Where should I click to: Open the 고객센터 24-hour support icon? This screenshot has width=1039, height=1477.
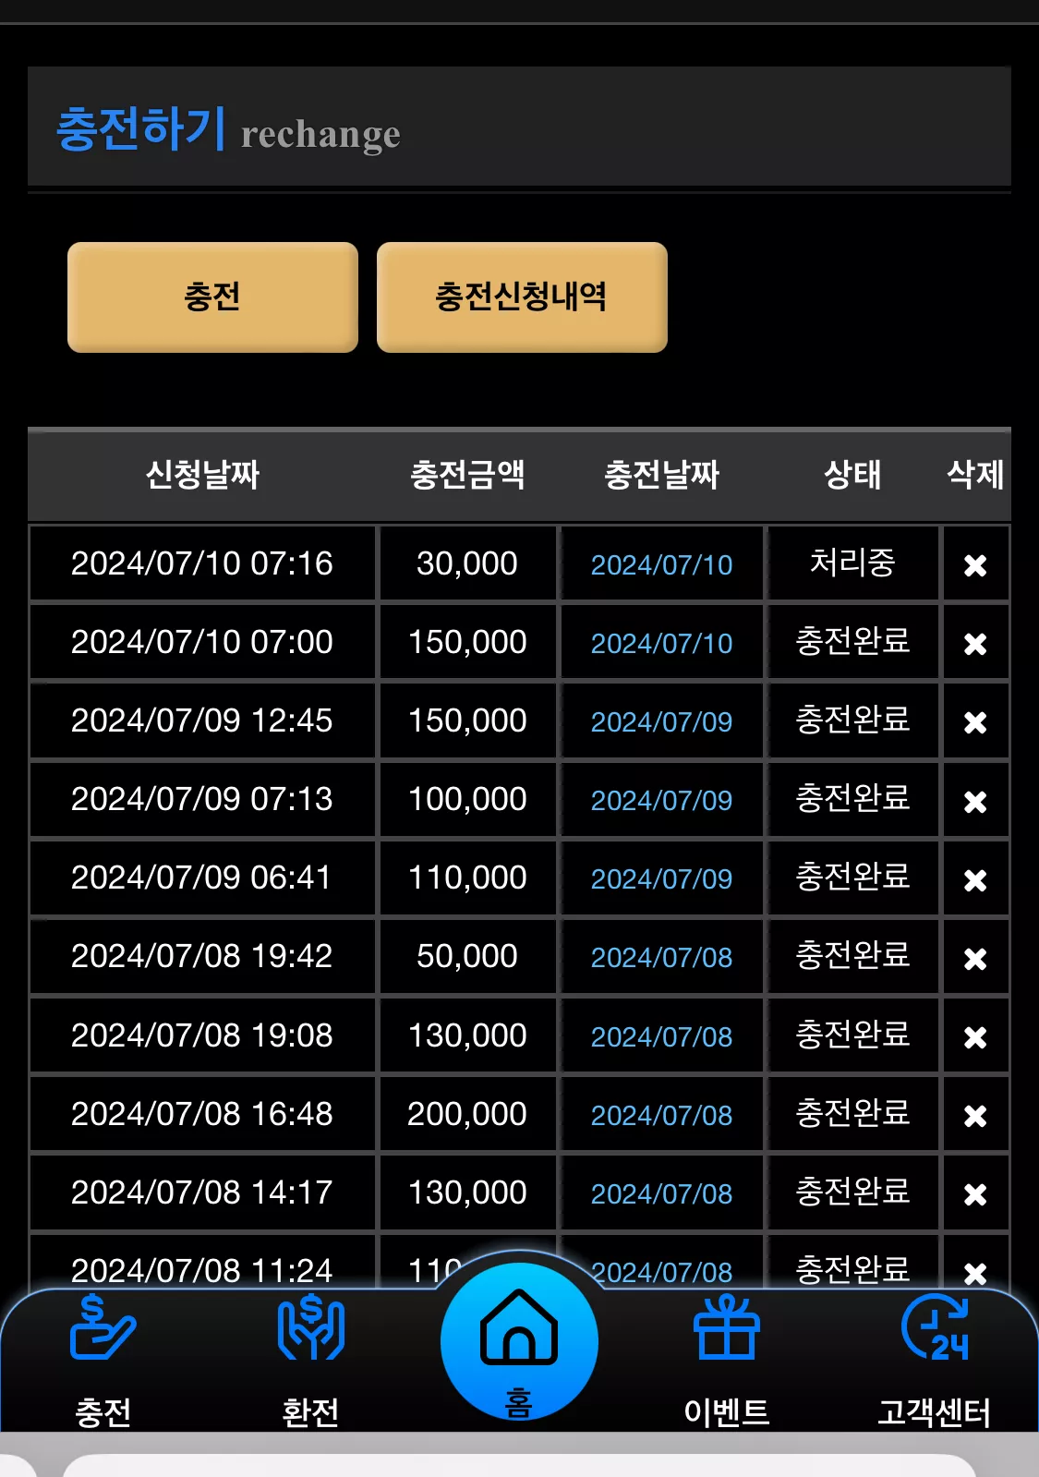tap(935, 1329)
